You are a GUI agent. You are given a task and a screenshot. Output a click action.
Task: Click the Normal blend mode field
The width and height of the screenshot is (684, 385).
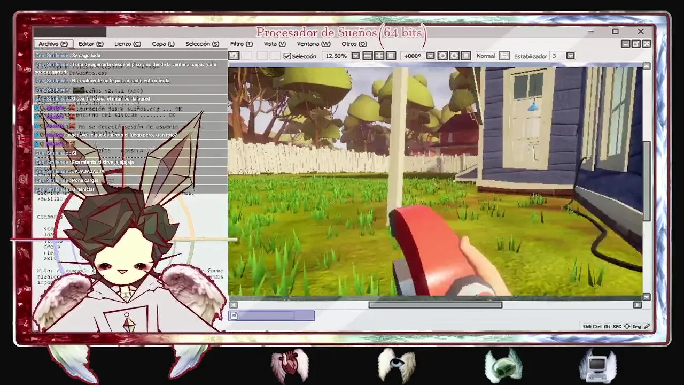tap(486, 56)
